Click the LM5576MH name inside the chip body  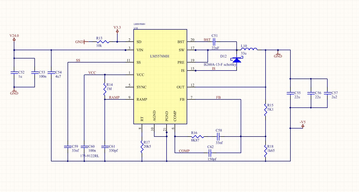[x=160, y=56]
